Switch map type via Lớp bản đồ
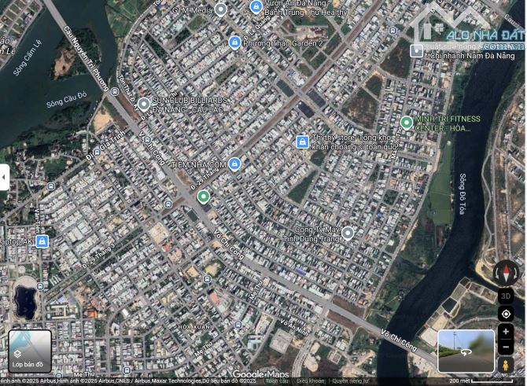This screenshot has width=527, height=386. (x=30, y=351)
